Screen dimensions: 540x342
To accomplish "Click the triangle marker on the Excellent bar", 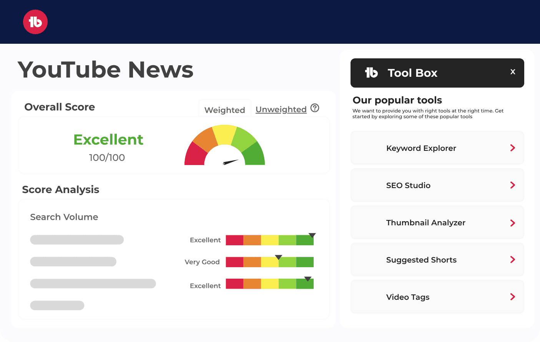I will (312, 235).
